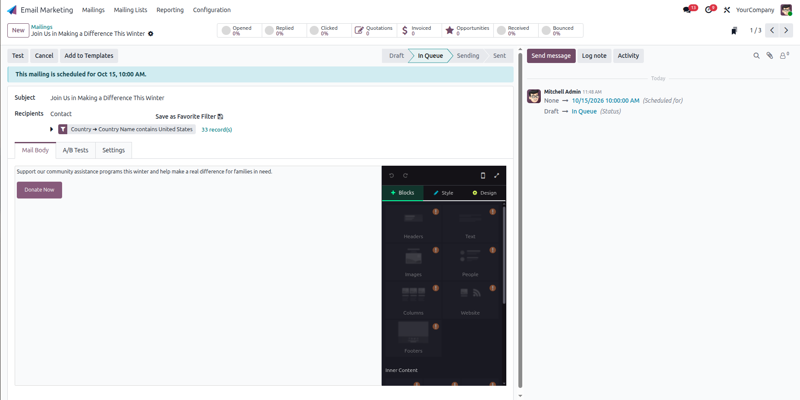Select the Design tab in editor
This screenshot has height=400, width=800.
484,193
